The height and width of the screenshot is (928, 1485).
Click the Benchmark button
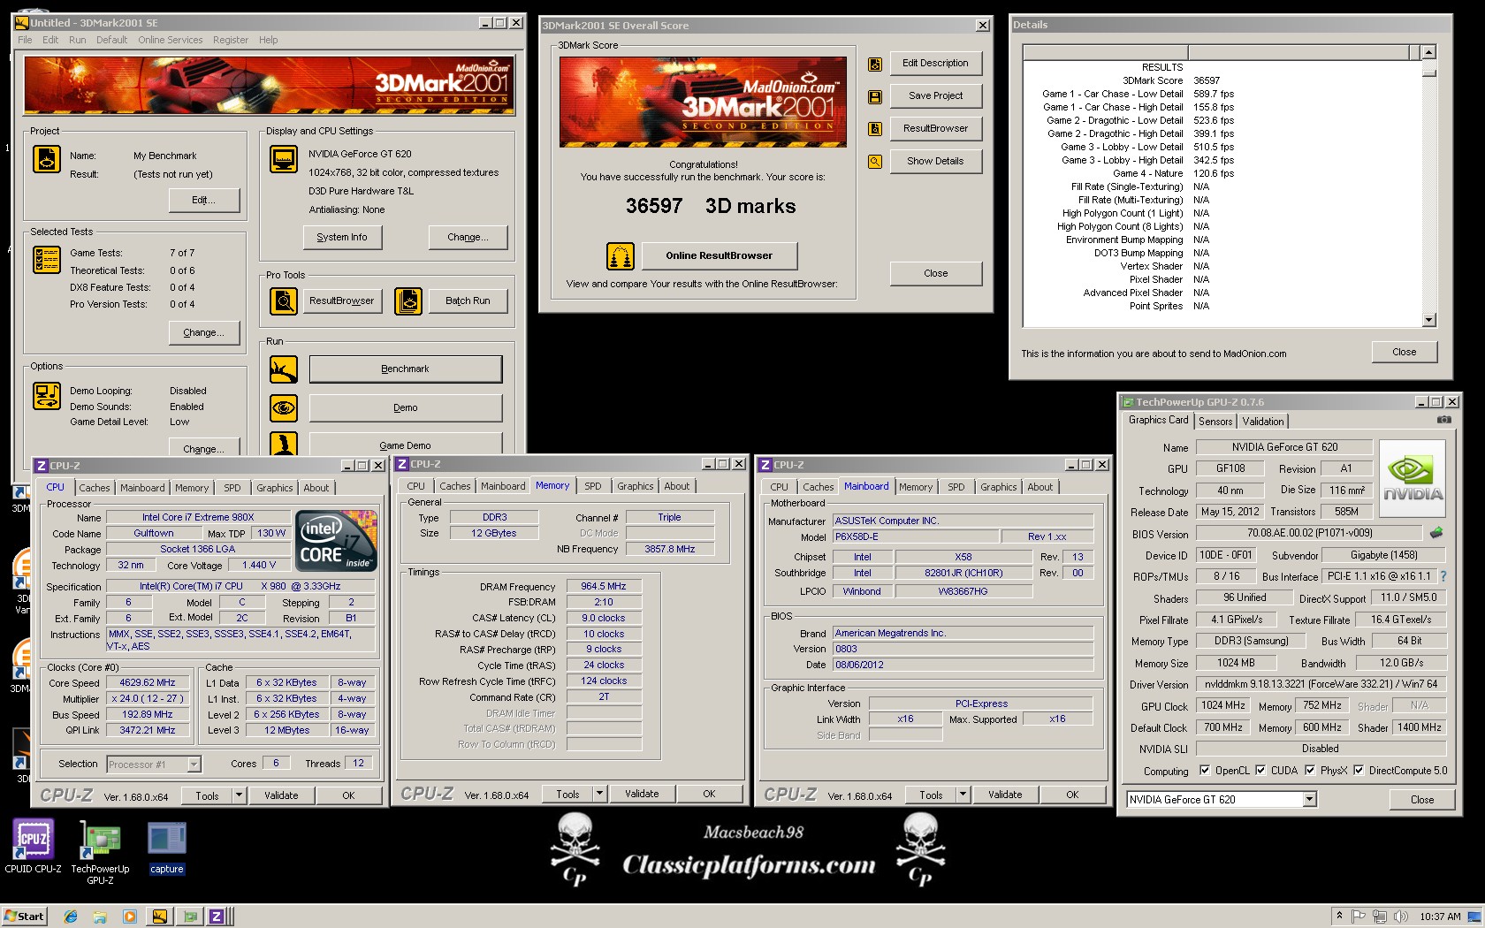click(x=406, y=369)
